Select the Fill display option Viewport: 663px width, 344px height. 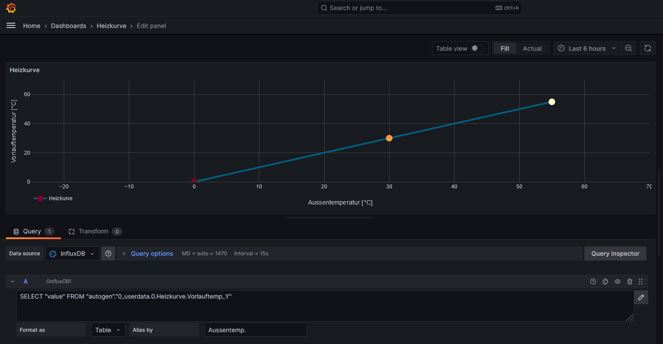click(505, 48)
